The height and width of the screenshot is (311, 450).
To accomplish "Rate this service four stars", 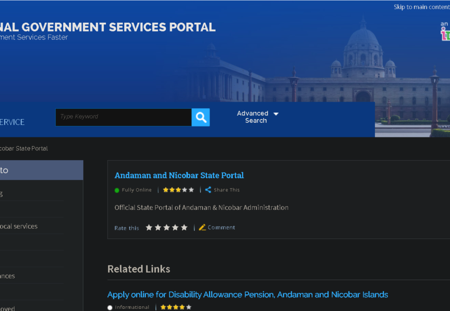I will click(x=175, y=228).
